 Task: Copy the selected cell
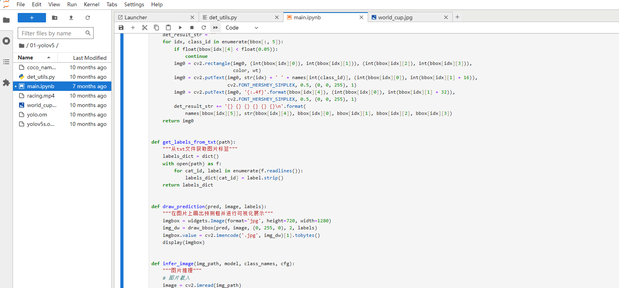157,28
